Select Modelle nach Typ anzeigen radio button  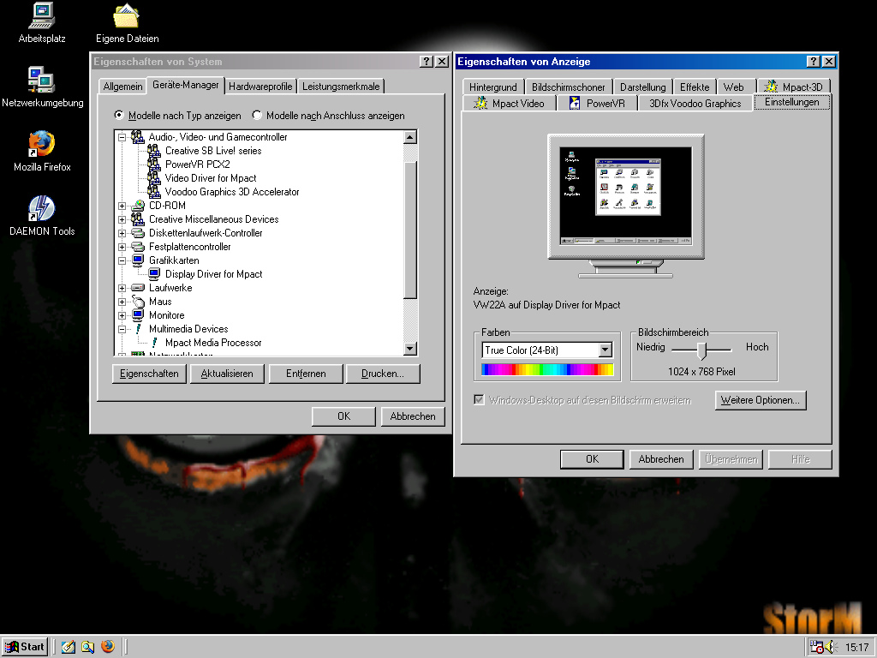[x=118, y=116]
